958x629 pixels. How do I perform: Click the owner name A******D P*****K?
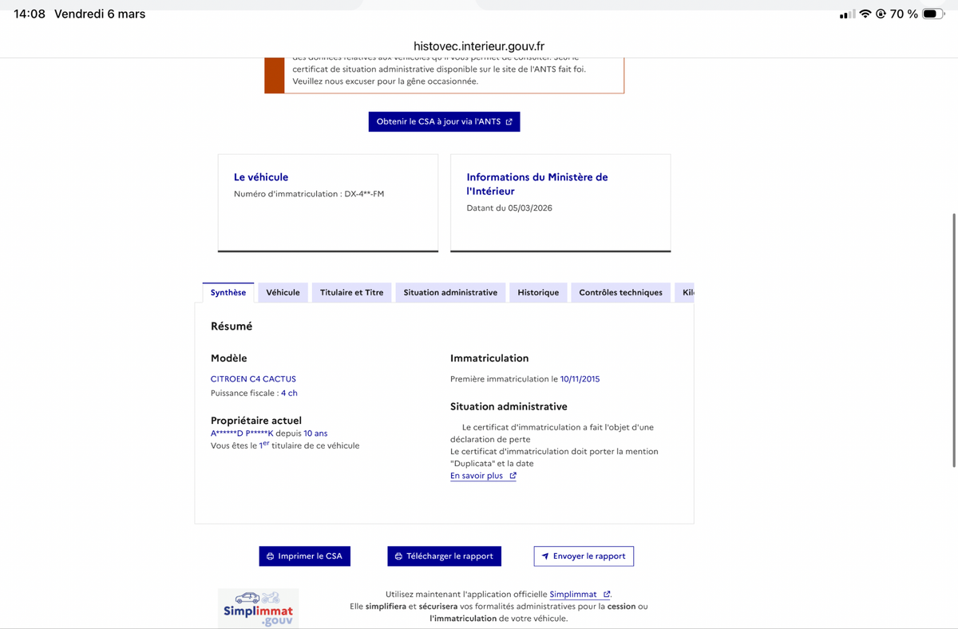[x=242, y=433]
